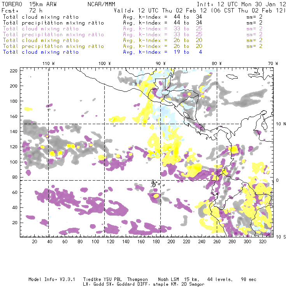Click the "10 N" latitude label

point(281,124)
